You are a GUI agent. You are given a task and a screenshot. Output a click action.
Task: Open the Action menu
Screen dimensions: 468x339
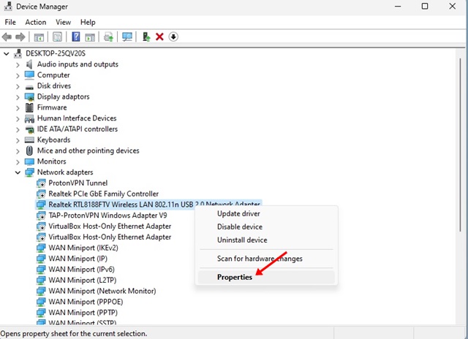click(36, 23)
